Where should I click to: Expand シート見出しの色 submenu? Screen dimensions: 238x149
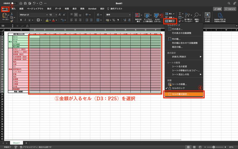(184, 74)
